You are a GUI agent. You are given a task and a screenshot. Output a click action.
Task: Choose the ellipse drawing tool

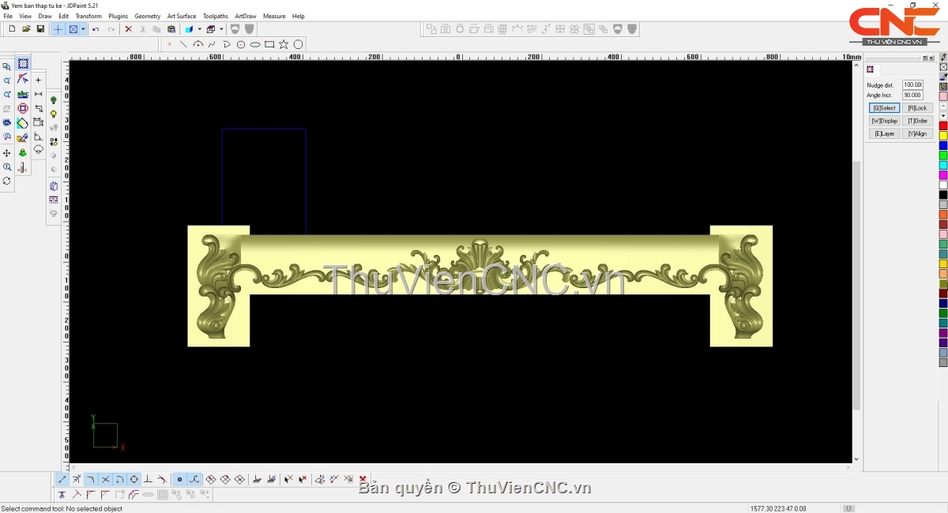pos(255,44)
